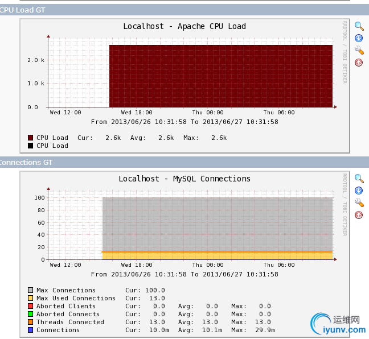This screenshot has height=339, width=369.
Task: Click the CPU Load Max value '2.6k'
Action: pyautogui.click(x=219, y=138)
